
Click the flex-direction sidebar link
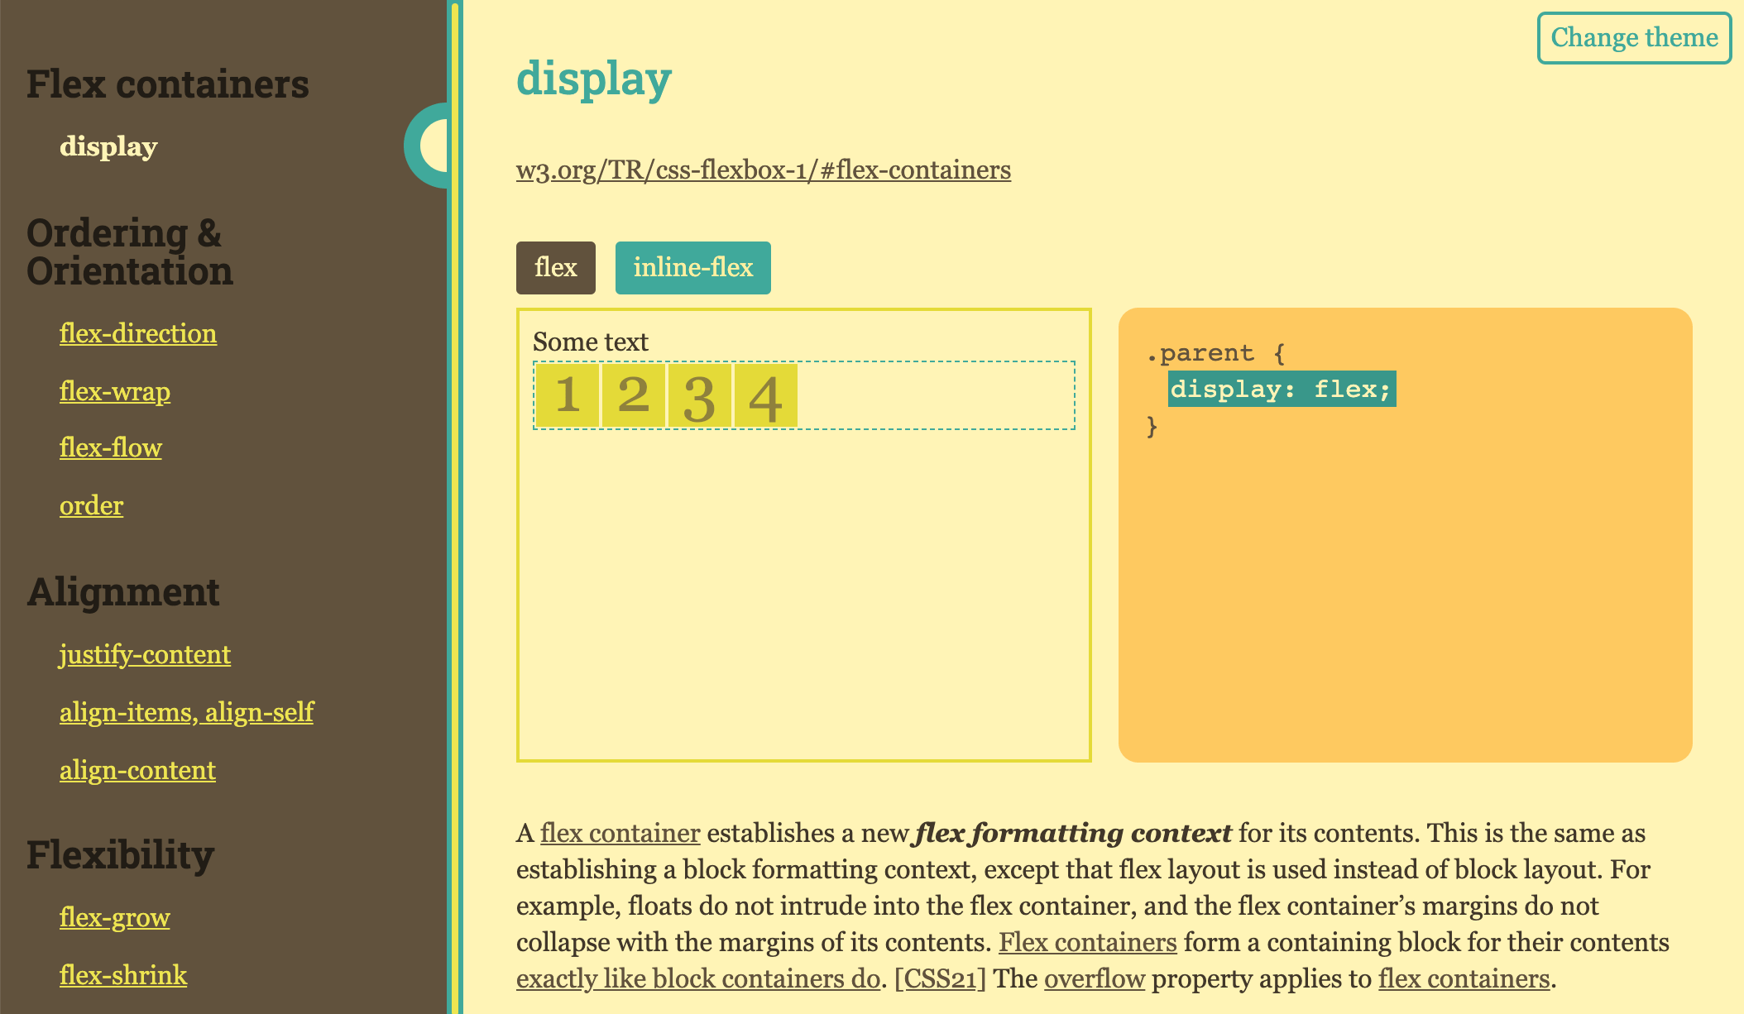137,333
